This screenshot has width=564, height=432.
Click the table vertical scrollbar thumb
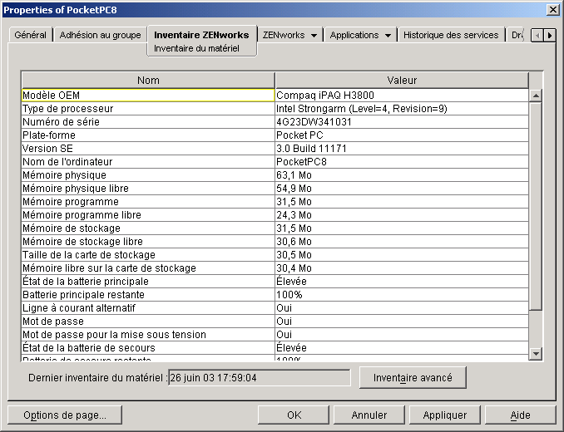[536, 206]
